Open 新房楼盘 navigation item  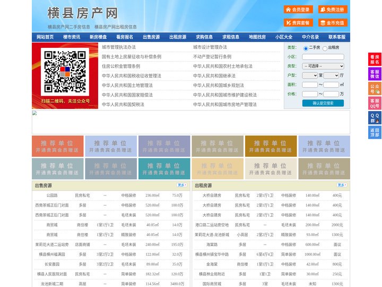point(98,37)
